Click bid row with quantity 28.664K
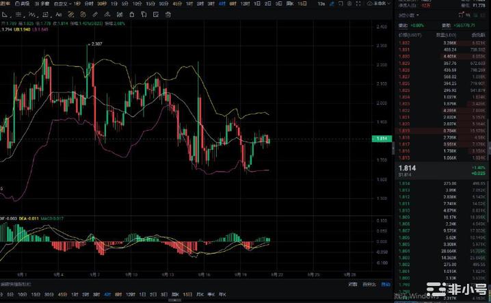The width and height of the screenshot is (491, 303). point(442,251)
